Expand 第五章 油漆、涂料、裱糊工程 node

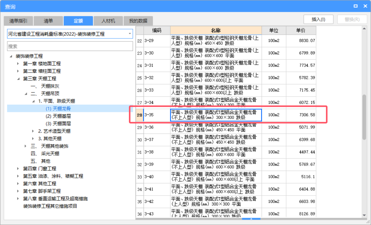[18, 176]
